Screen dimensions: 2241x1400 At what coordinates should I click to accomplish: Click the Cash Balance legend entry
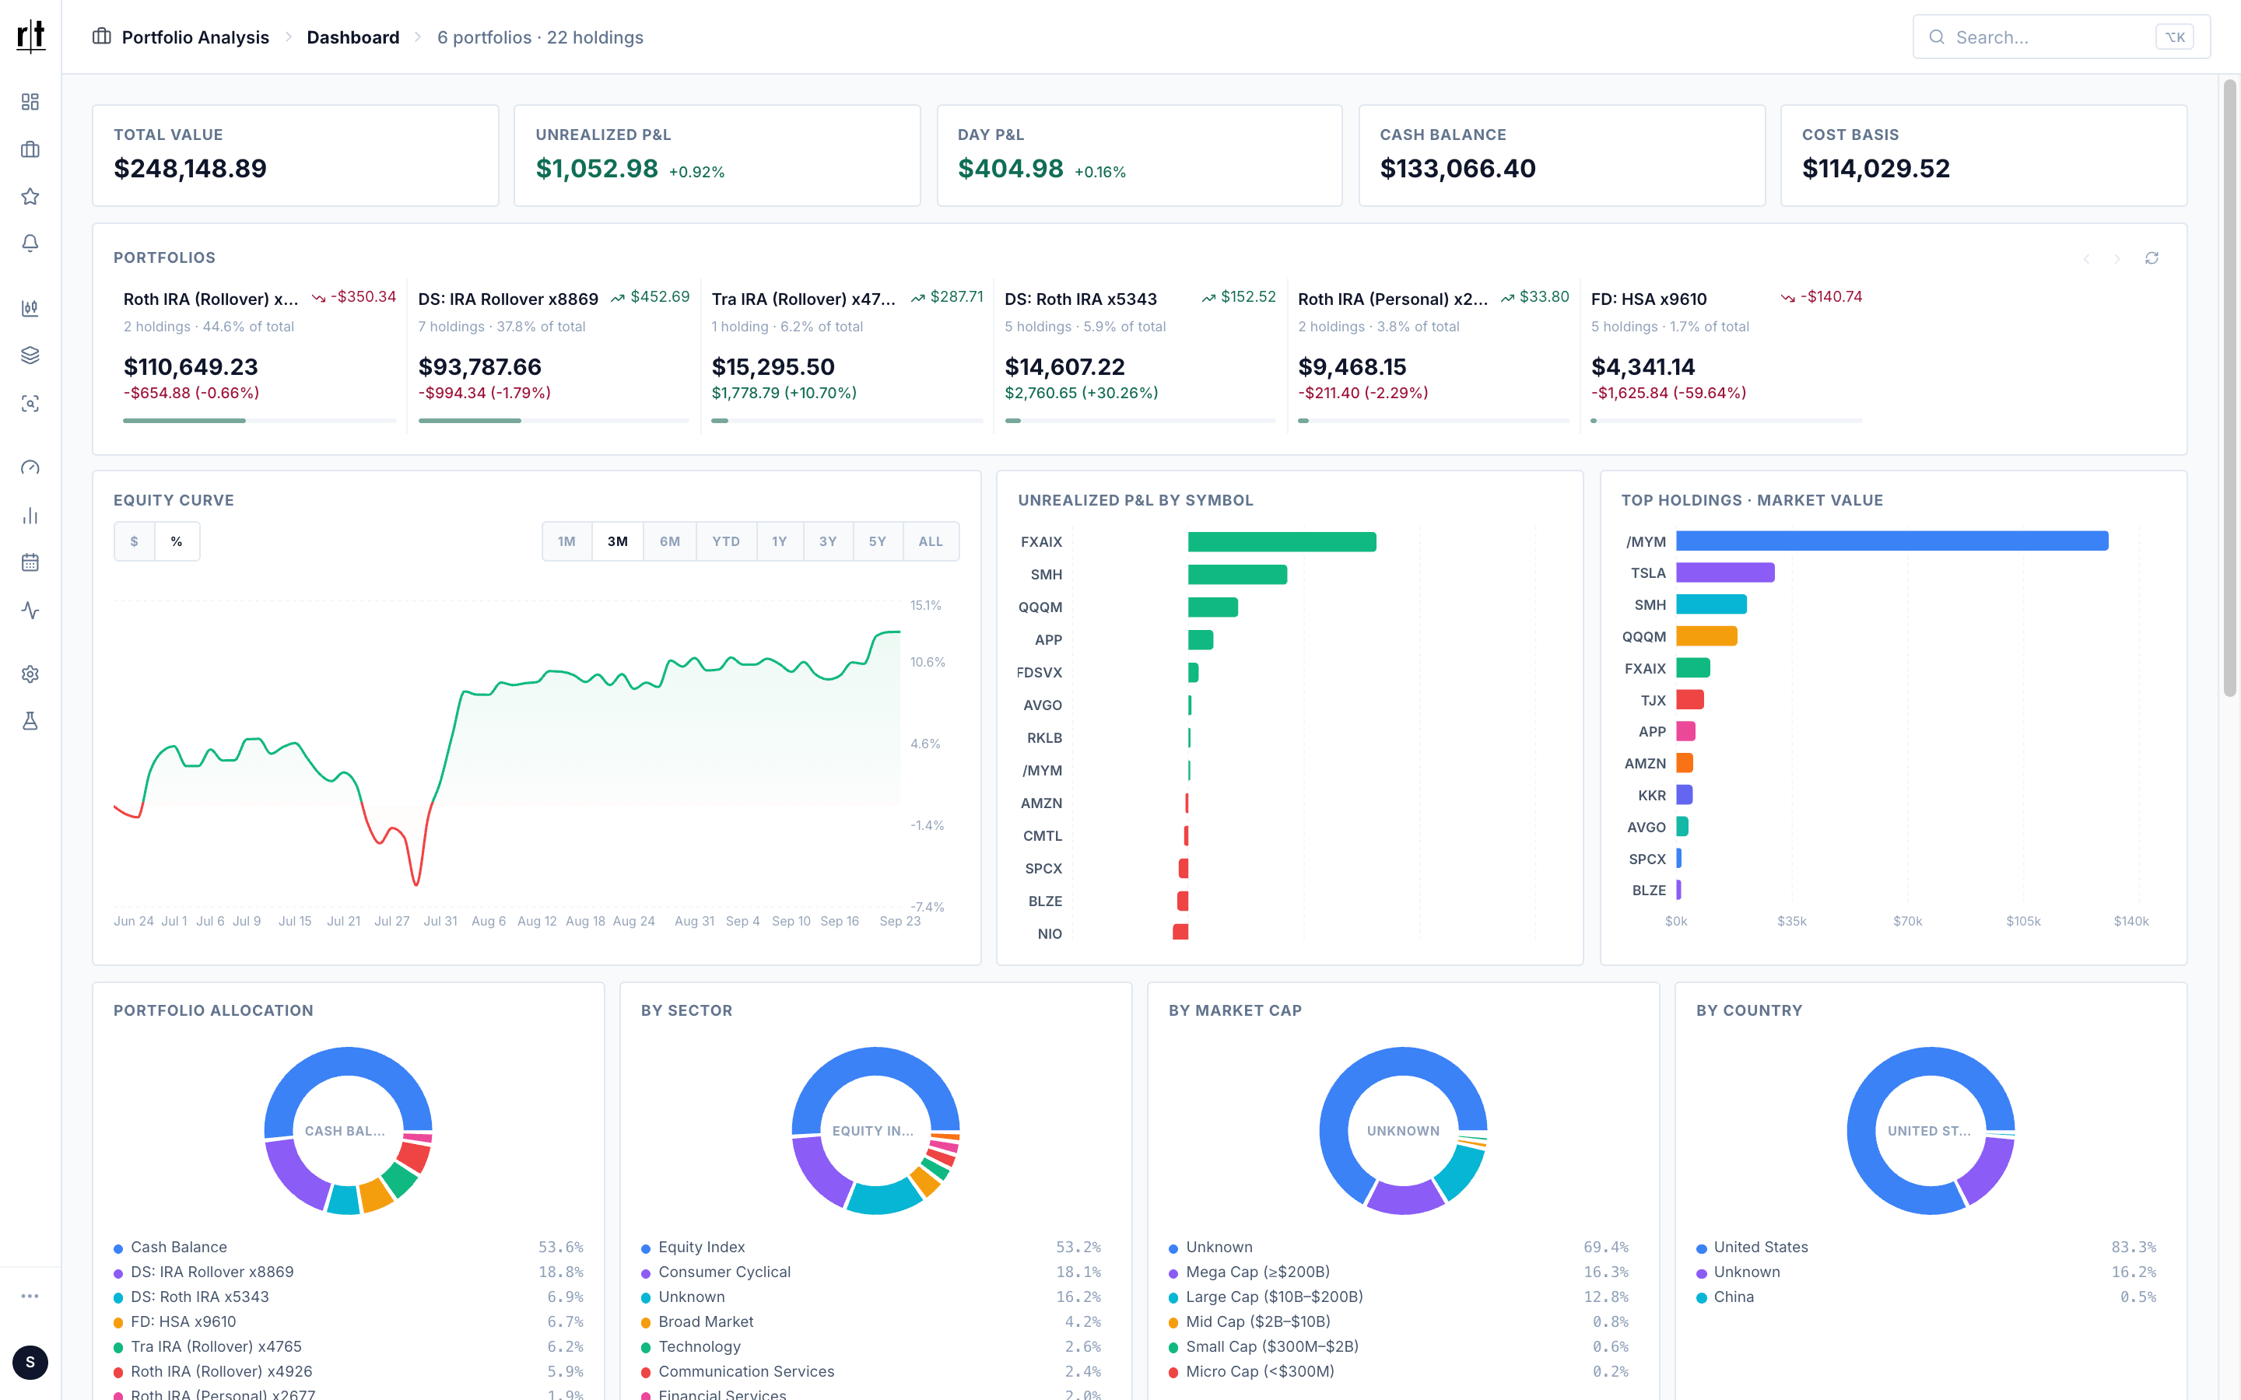click(348, 1248)
